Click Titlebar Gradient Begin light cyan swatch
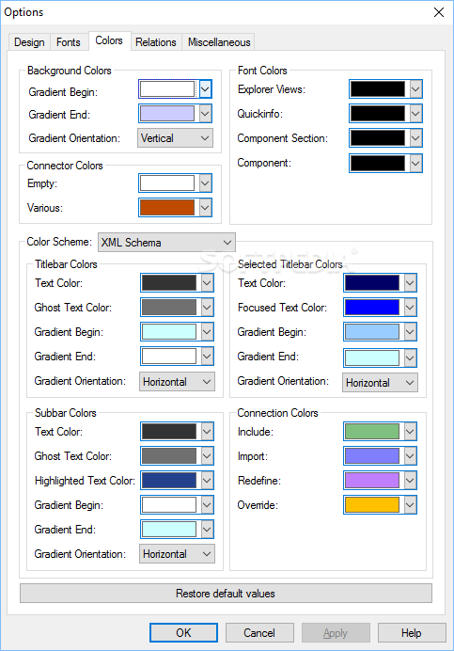This screenshot has height=651, width=454. tap(169, 332)
